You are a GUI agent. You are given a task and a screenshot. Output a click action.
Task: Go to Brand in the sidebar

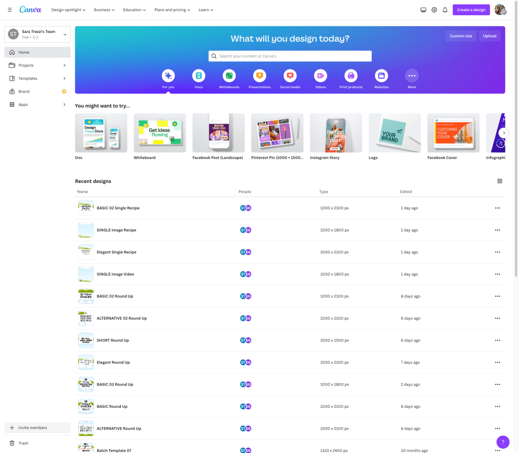coord(24,92)
